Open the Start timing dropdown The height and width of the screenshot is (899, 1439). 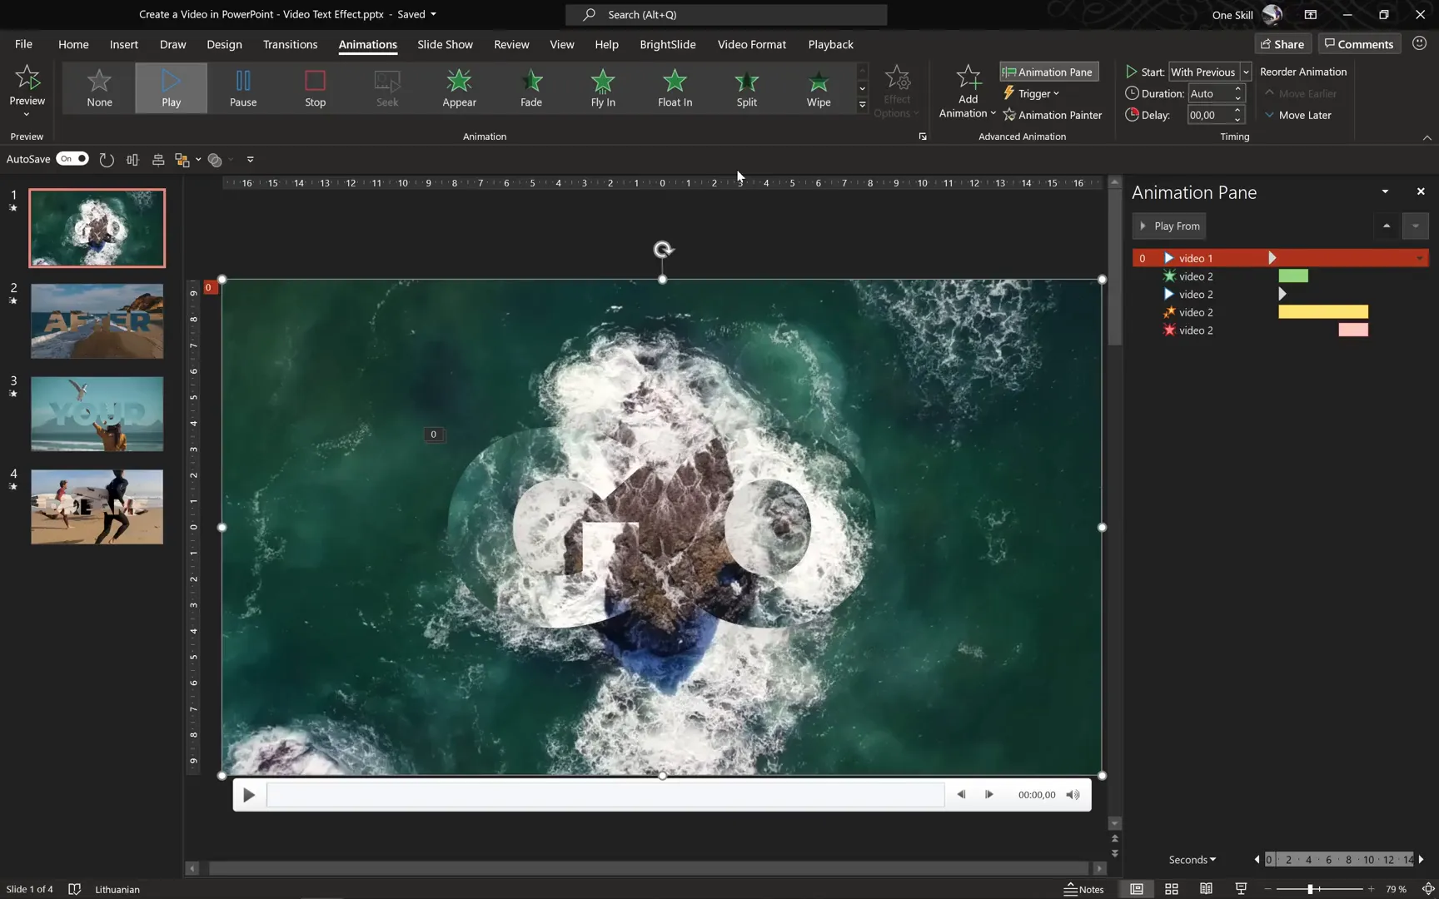click(x=1246, y=72)
